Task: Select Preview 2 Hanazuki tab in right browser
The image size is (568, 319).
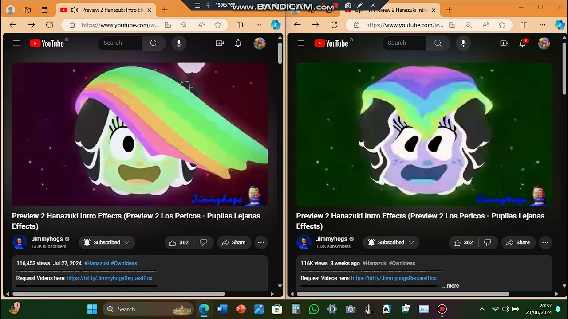Action: tap(390, 10)
